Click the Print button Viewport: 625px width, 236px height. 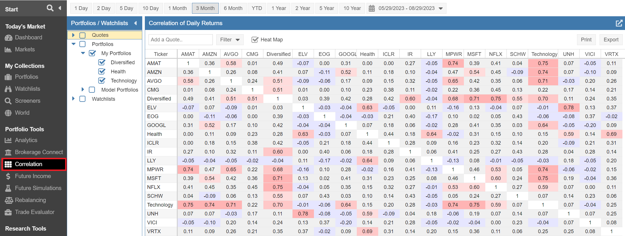[586, 40]
